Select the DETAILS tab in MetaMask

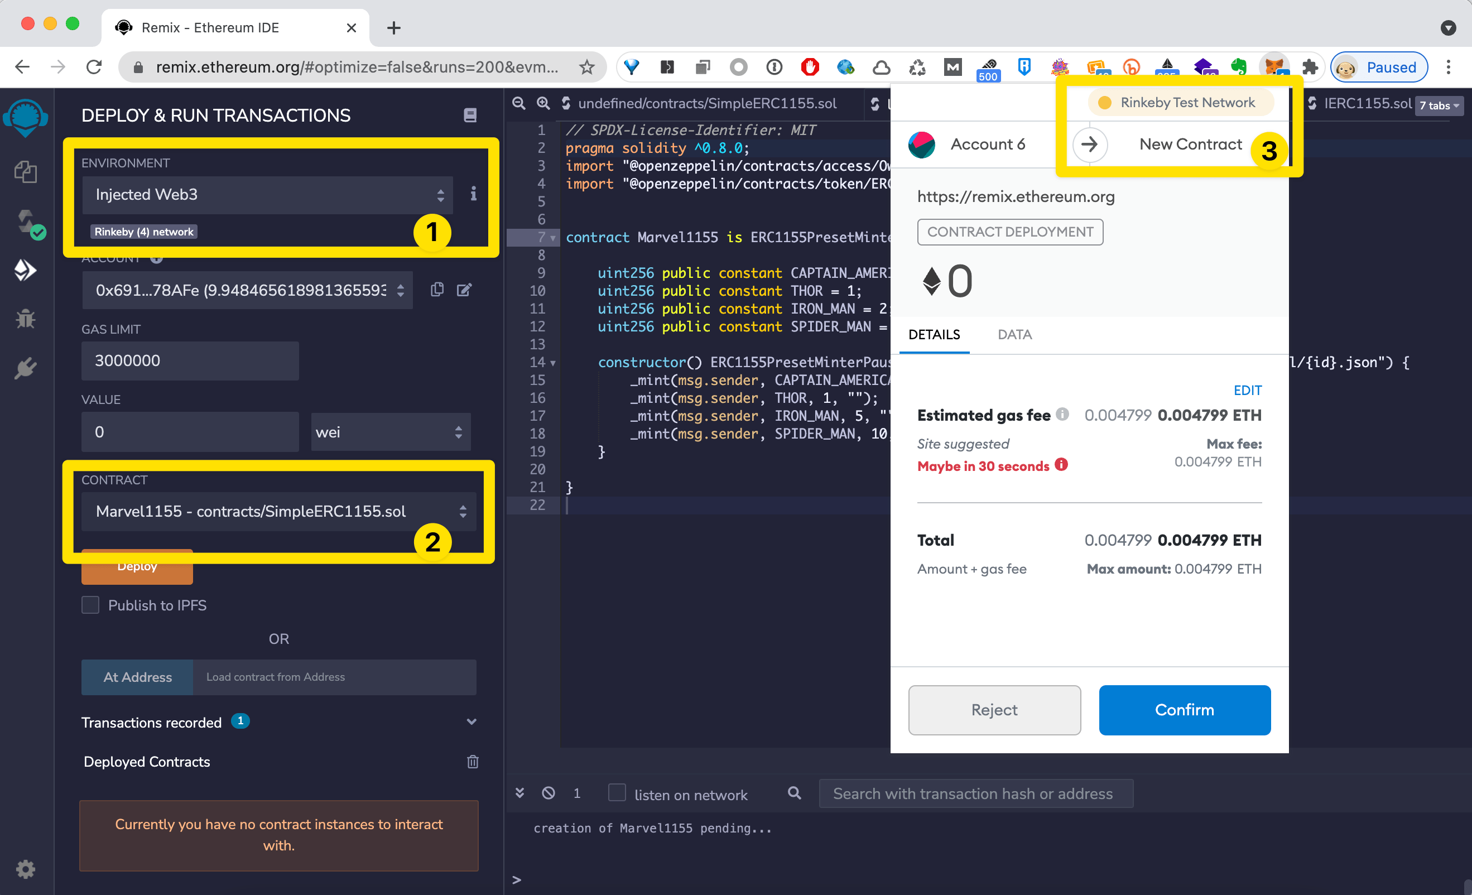click(x=934, y=335)
